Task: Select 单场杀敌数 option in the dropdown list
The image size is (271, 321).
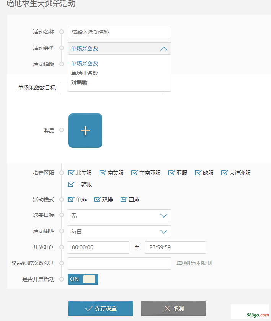Action: [85, 64]
